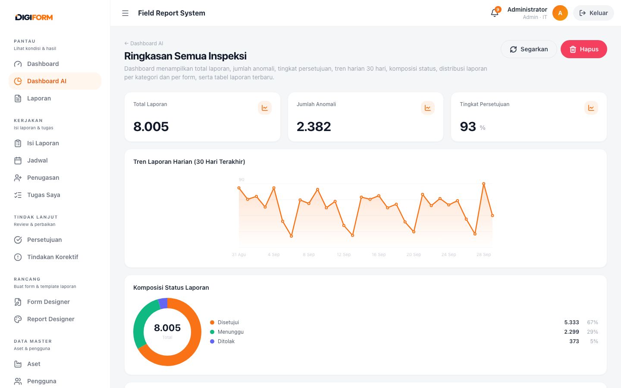Click the Aset factory icon

tap(18, 364)
